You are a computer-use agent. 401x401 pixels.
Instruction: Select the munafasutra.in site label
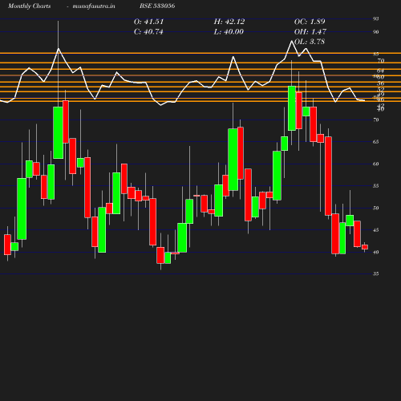click(94, 6)
